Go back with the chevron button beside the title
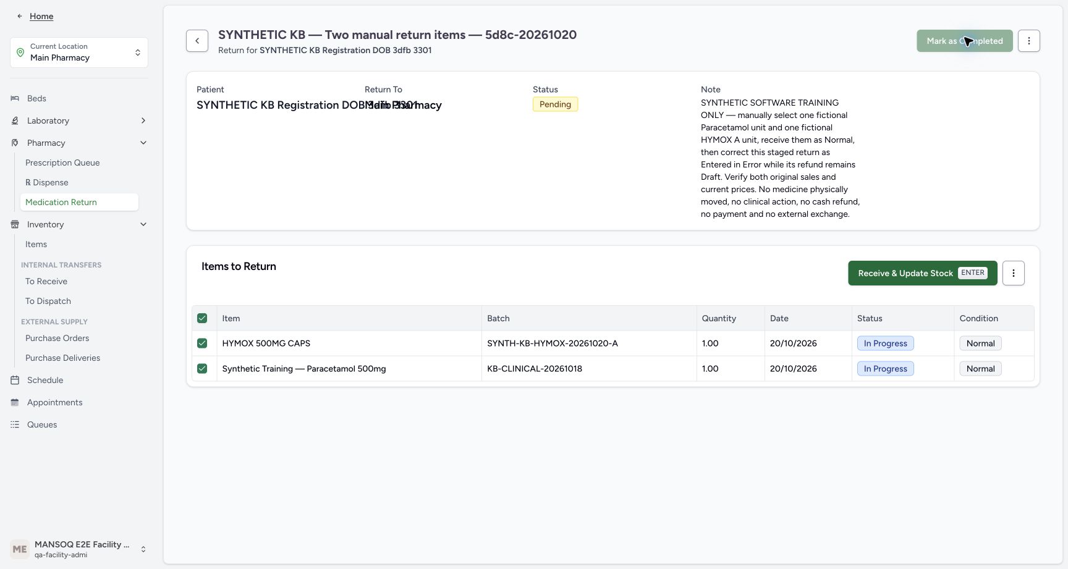The image size is (1068, 569). click(197, 41)
